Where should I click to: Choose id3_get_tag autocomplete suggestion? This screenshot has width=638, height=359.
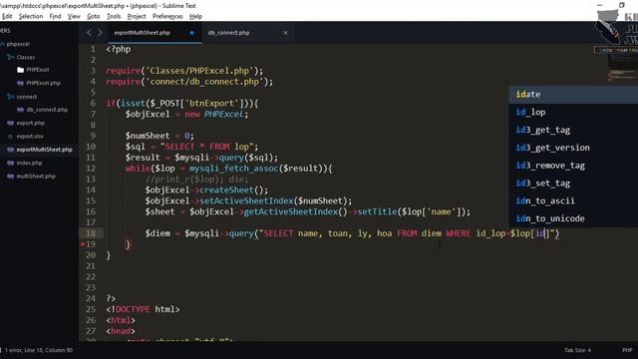tap(573, 130)
